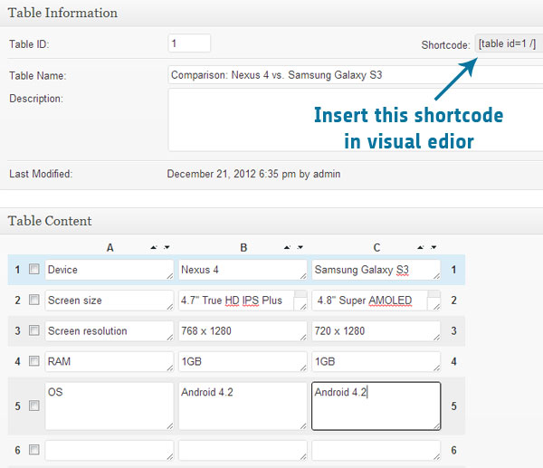Edit the 4.7" True HD IPS Plus cell

243,301
